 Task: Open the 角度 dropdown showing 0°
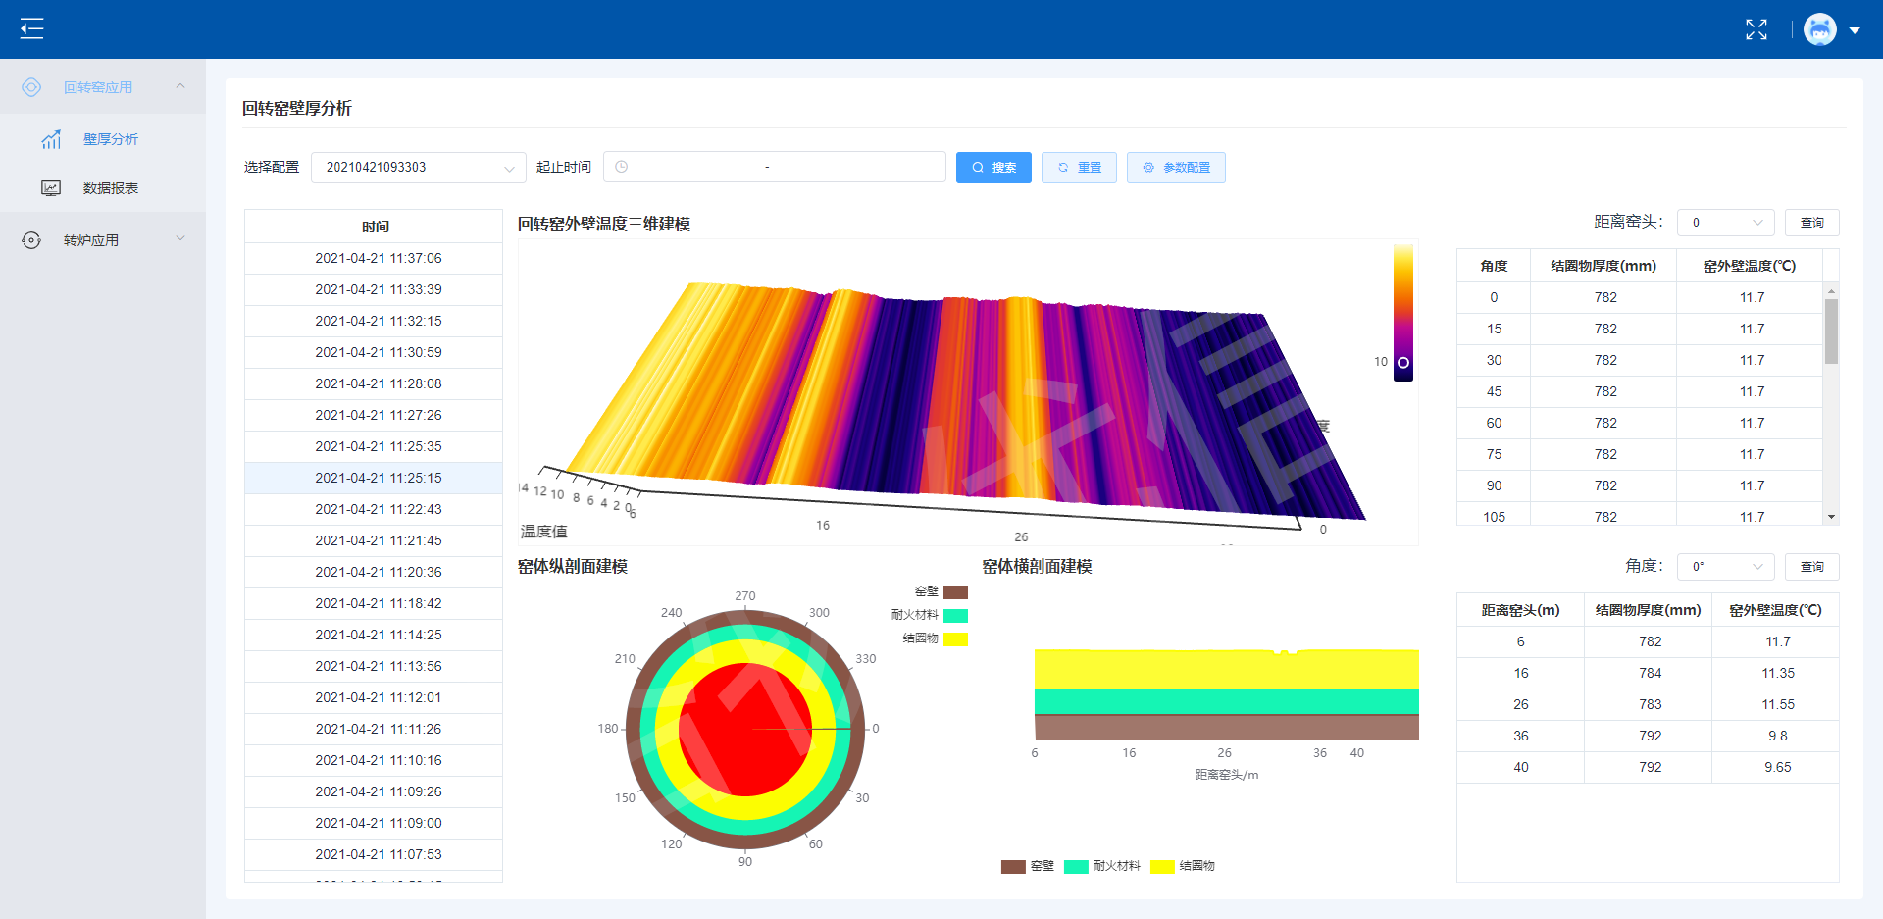click(x=1726, y=567)
